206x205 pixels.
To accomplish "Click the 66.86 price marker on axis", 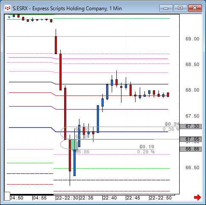I will [x=191, y=149].
